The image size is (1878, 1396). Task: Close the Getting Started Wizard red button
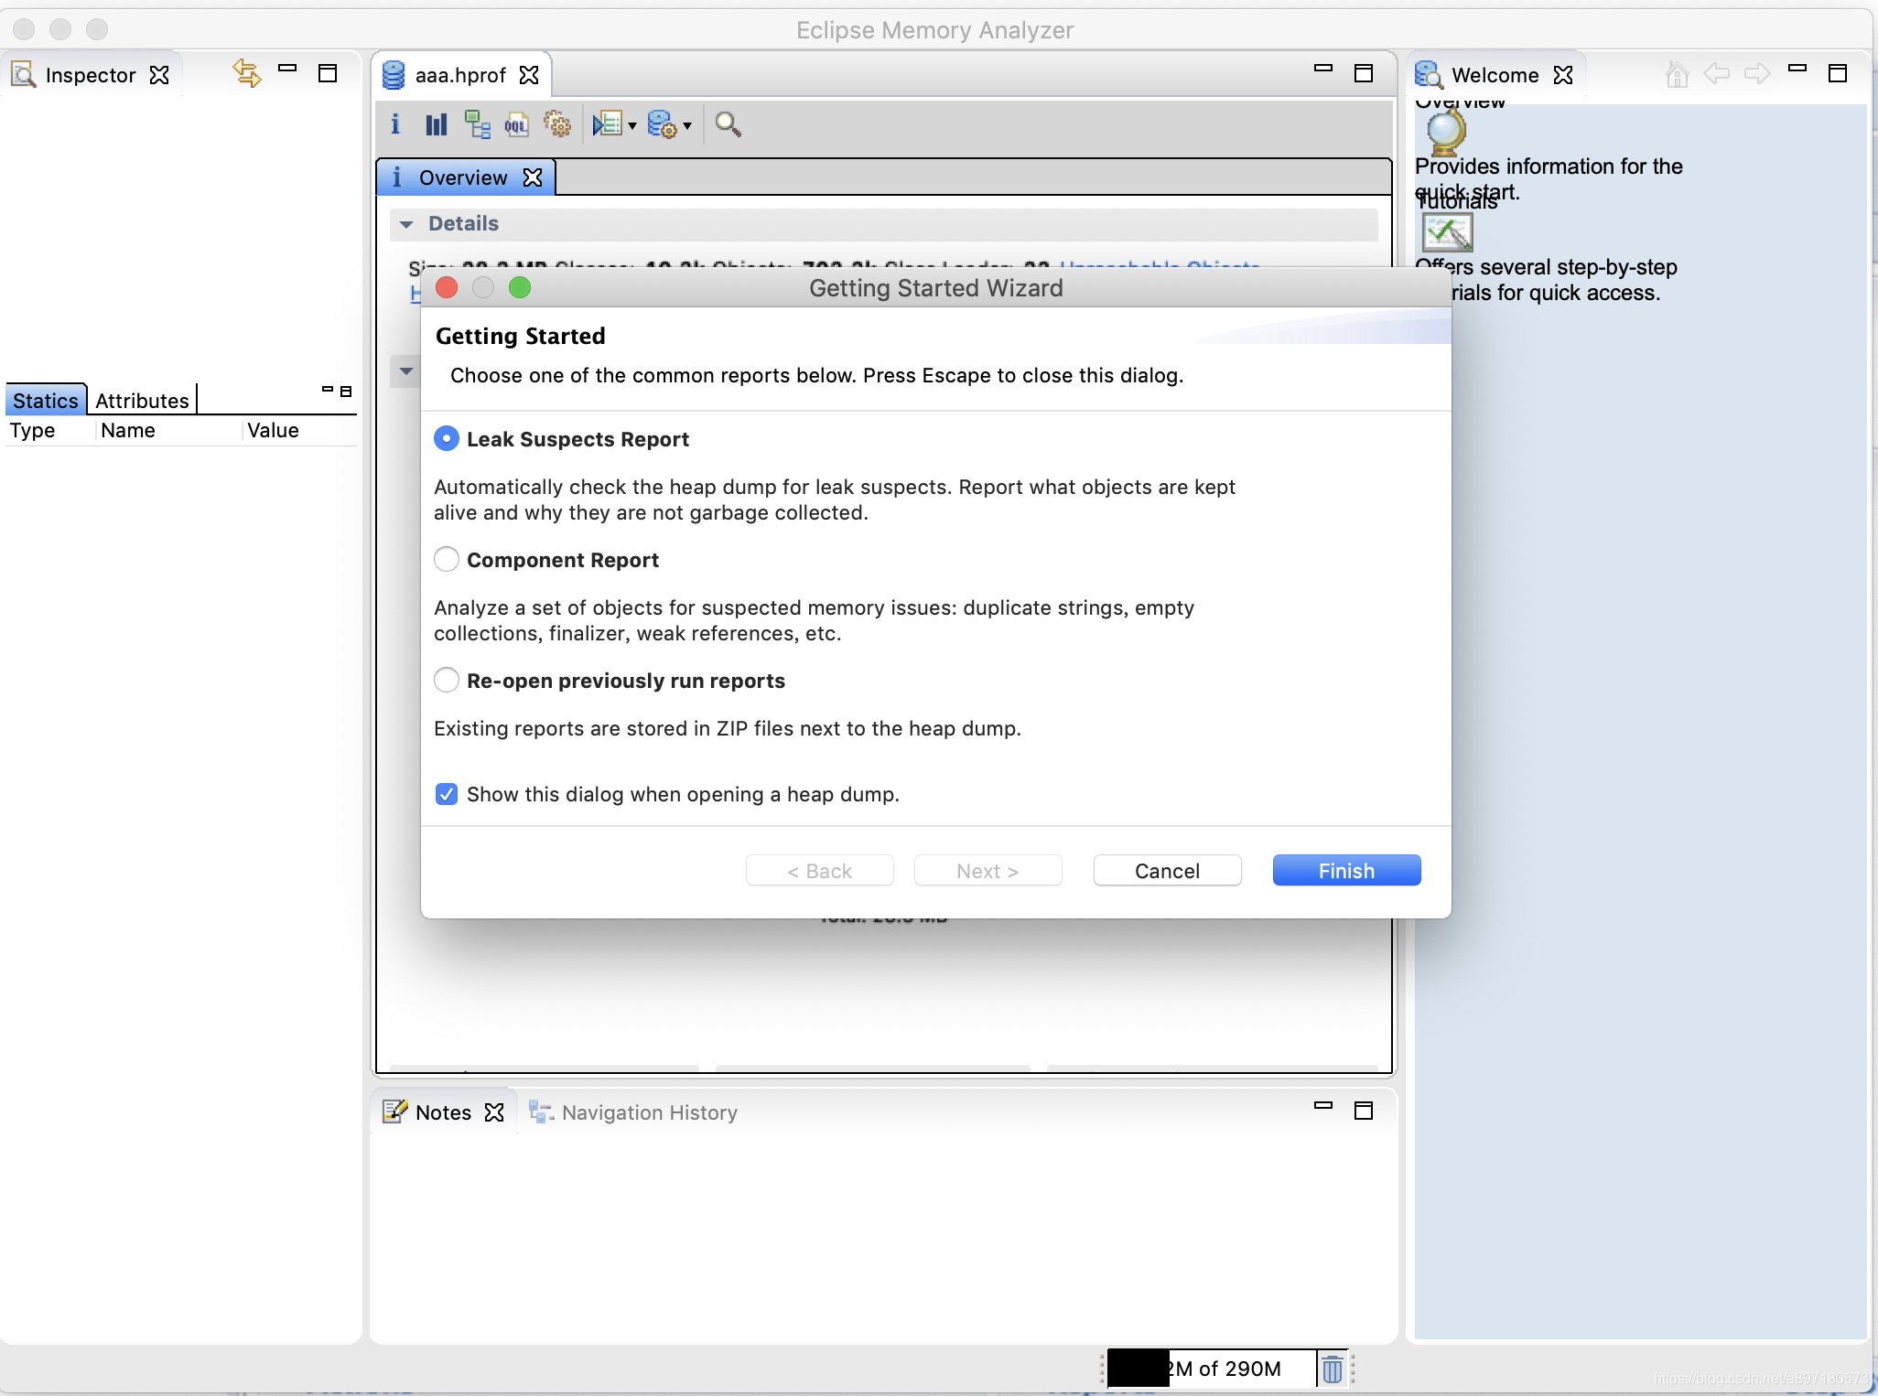(x=447, y=288)
